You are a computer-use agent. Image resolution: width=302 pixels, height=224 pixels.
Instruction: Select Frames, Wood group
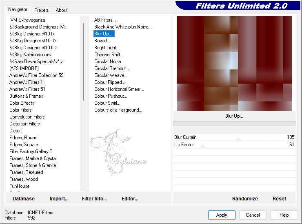[24, 179]
